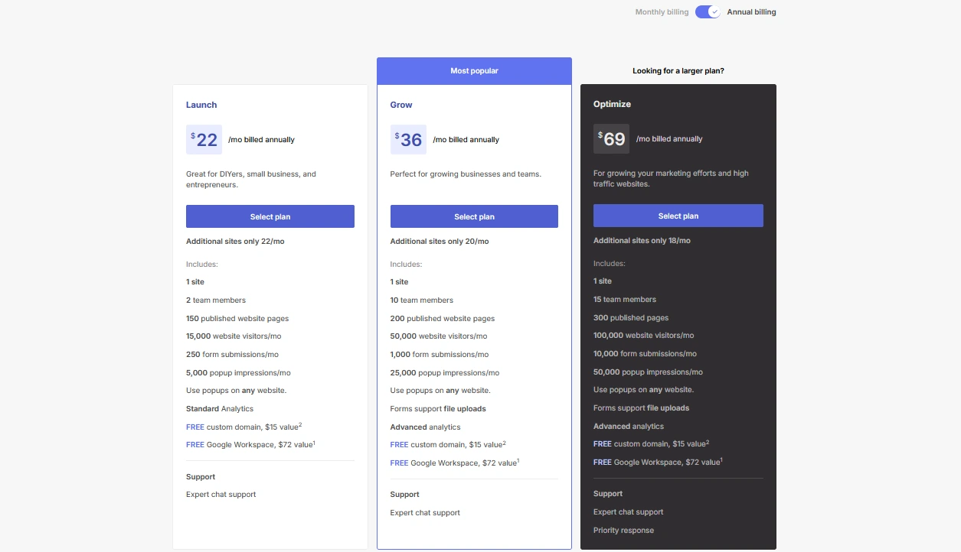Viewport: 961px width, 552px height.
Task: Click Use popups on any website in Optimize
Action: [x=644, y=390]
